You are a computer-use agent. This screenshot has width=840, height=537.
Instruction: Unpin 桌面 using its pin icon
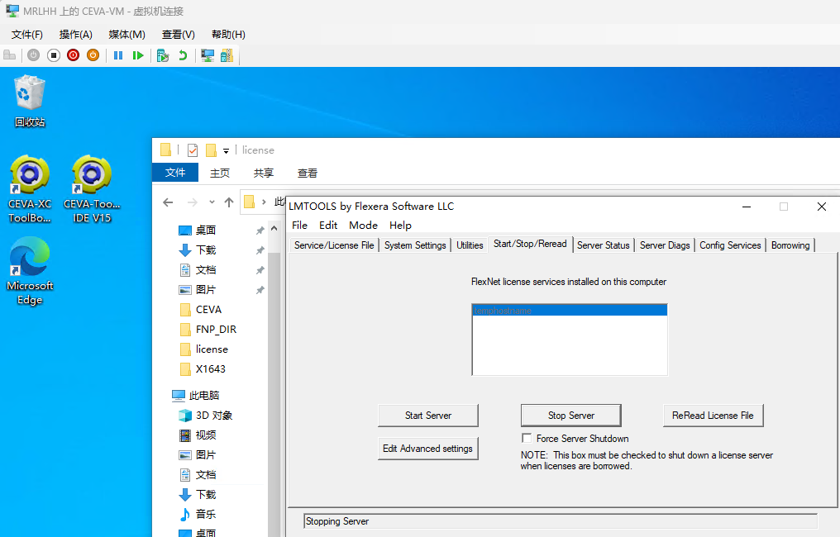click(x=260, y=230)
